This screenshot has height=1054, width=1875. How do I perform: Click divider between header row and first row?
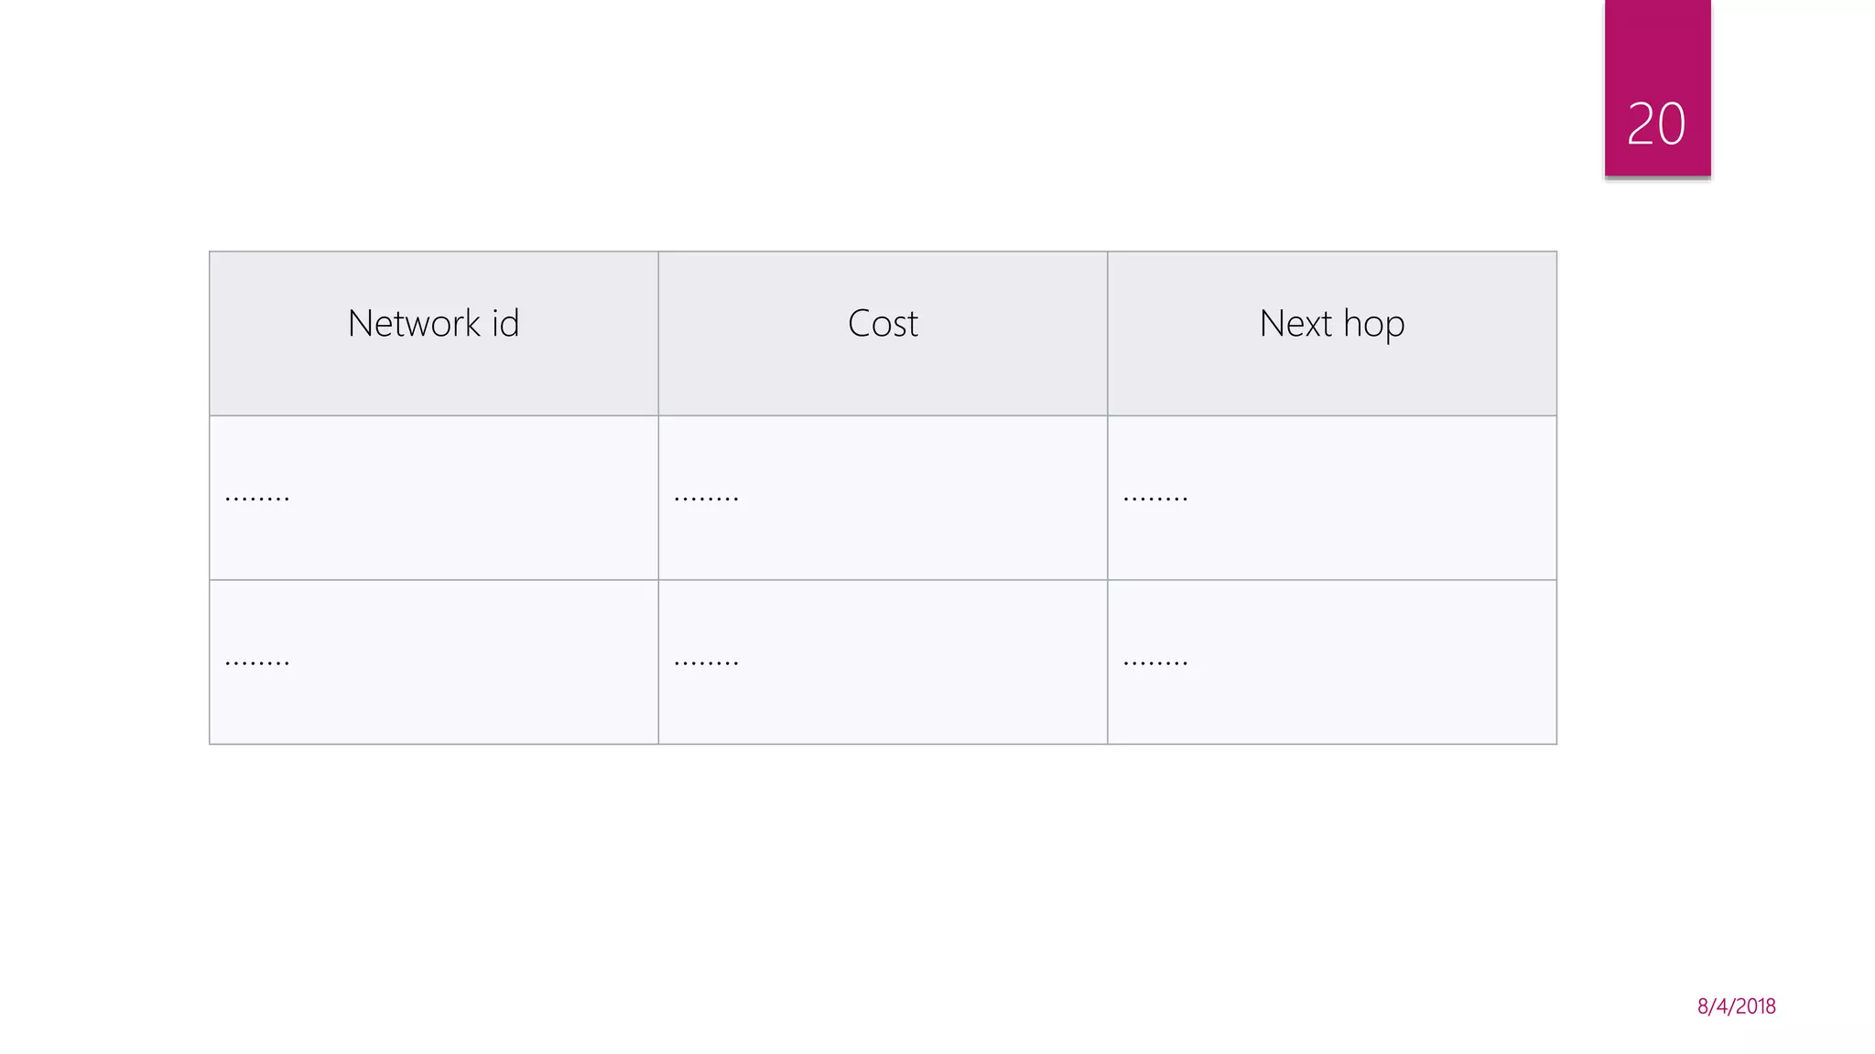coord(883,415)
